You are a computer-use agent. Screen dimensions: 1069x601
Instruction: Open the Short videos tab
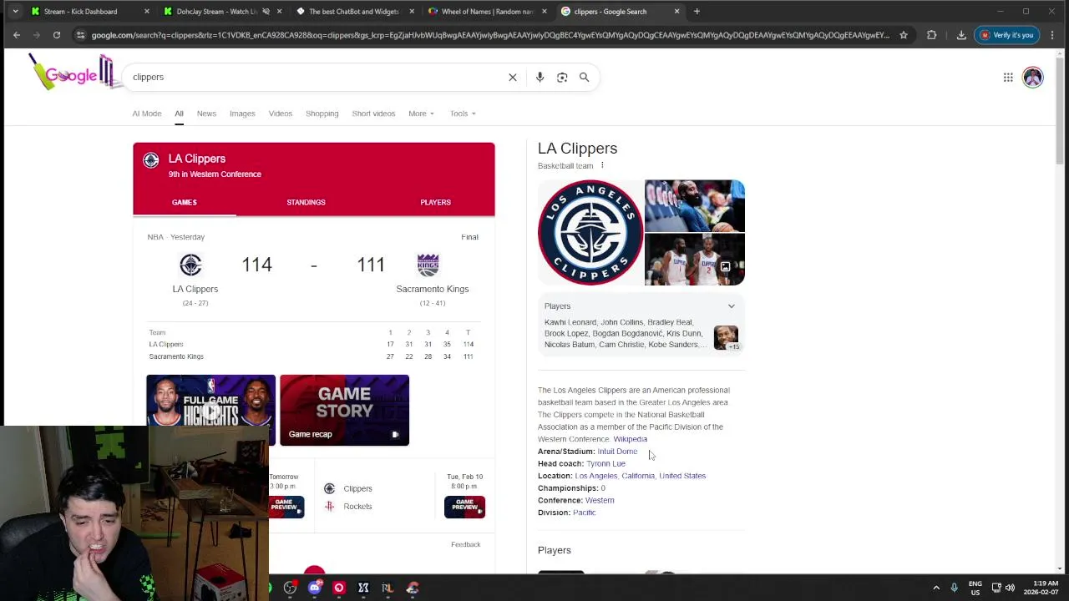click(373, 114)
